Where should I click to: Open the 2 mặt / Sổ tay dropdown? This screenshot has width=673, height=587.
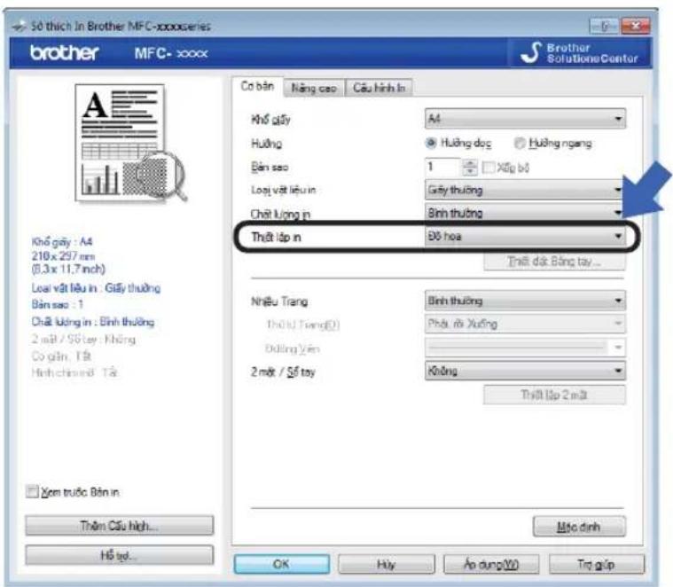click(x=525, y=371)
